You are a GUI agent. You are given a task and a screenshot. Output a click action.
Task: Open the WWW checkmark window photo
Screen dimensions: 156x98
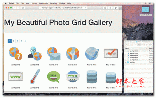click(x=111, y=53)
